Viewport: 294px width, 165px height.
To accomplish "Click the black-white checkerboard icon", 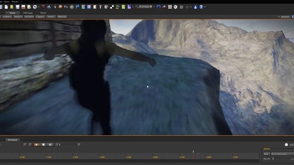I will (x=112, y=7).
